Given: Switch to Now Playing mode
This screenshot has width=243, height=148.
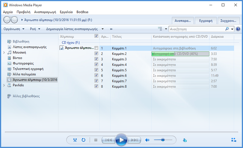Looking at the screenshot, I should pyautogui.click(x=234, y=140).
